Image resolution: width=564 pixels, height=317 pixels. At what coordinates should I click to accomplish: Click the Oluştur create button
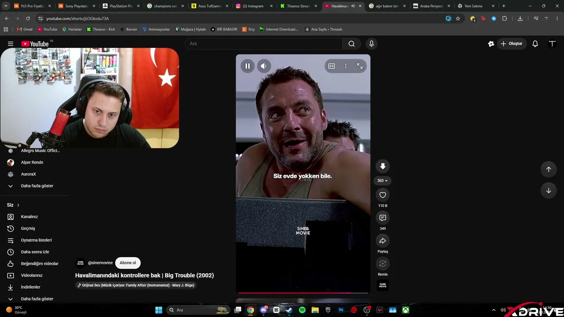click(512, 44)
